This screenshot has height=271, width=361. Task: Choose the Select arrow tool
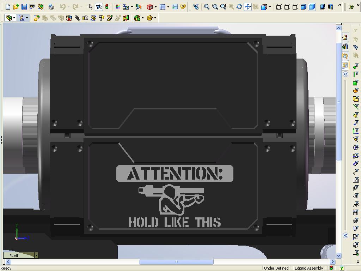(x=91, y=7)
